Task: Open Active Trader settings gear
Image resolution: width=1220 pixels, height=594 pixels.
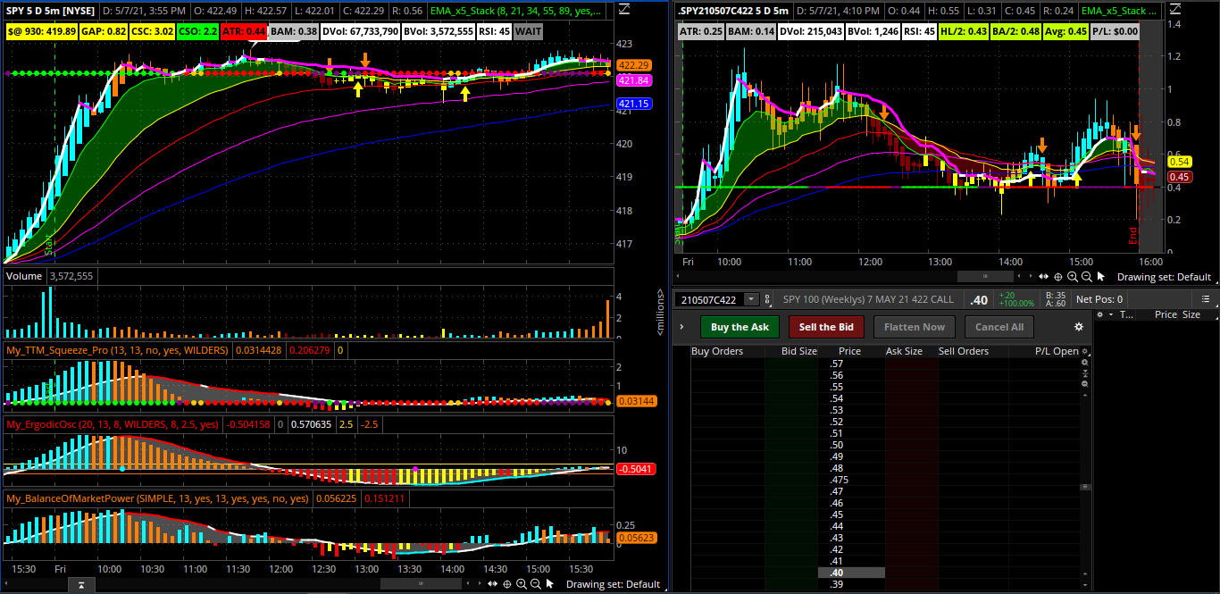Action: coord(1079,327)
